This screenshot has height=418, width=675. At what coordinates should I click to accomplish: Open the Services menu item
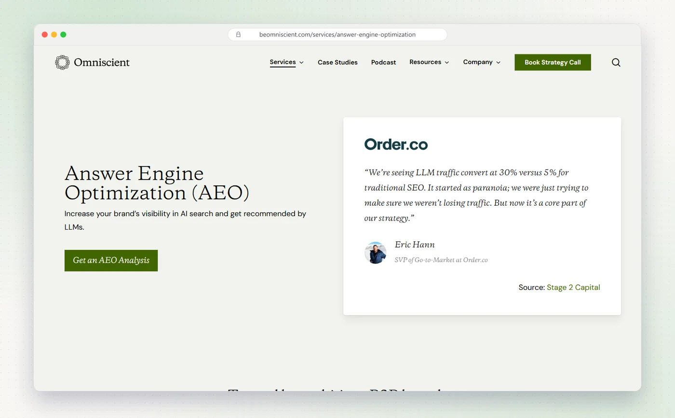[x=283, y=62]
